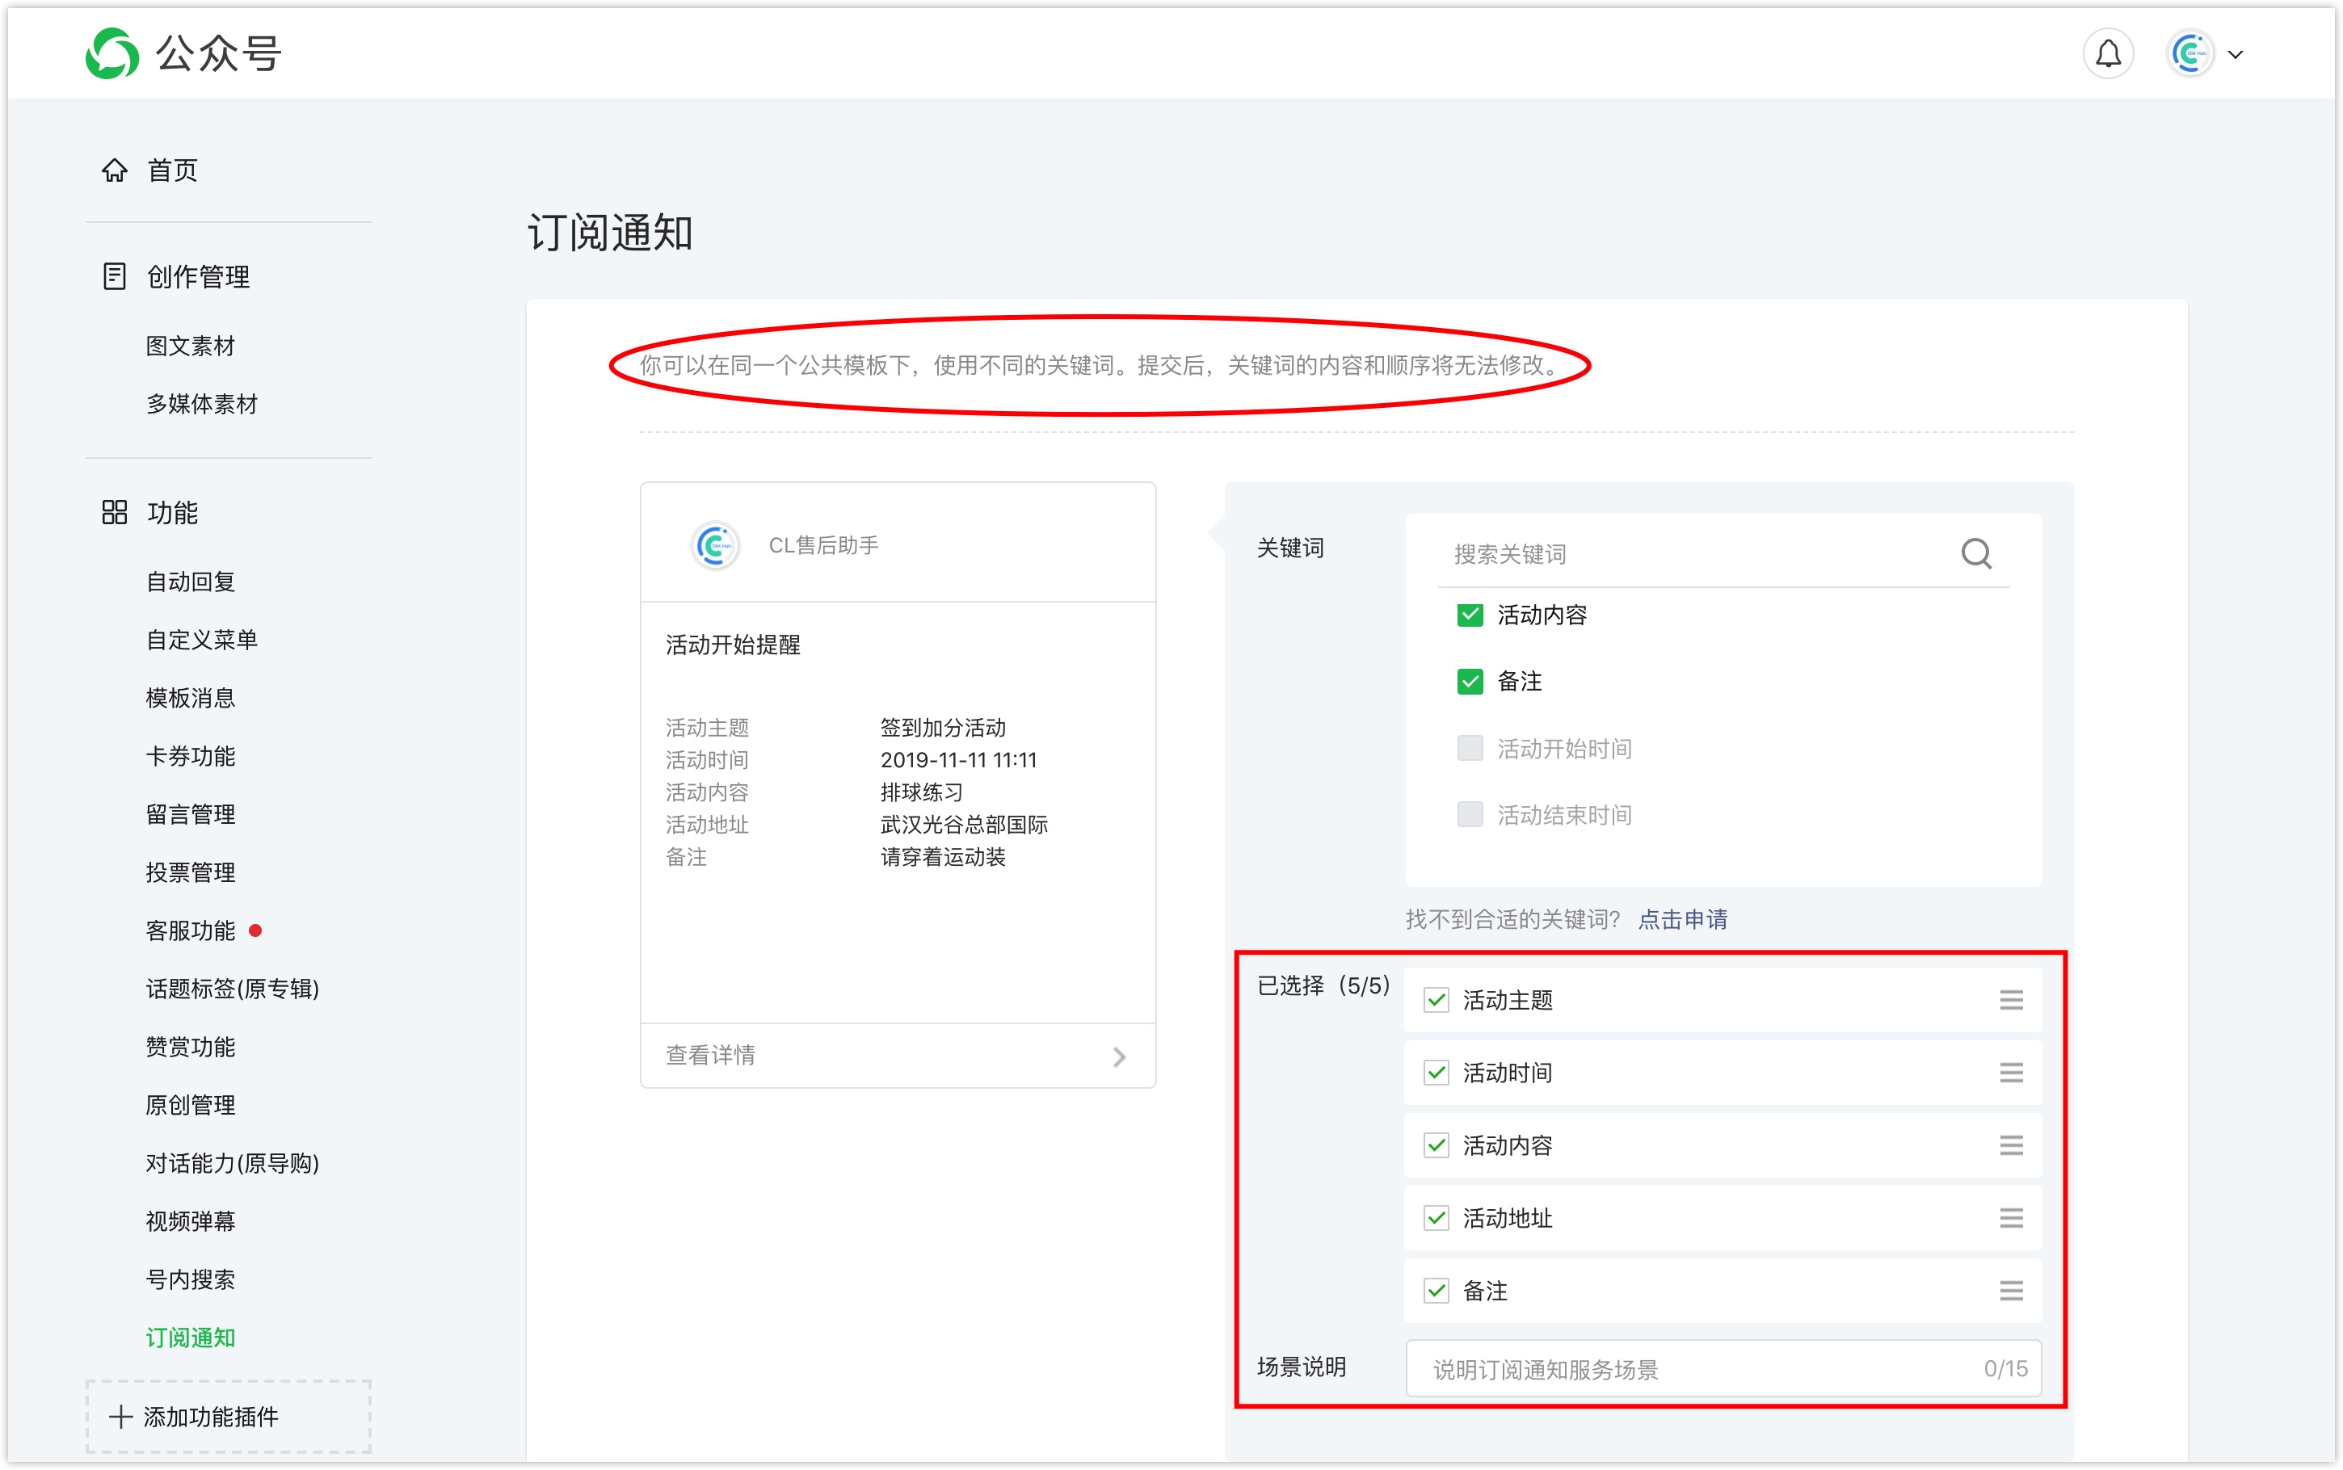Screen dimensions: 2343x1470
Task: Open 赞赏功能 in sidebar
Action: click(191, 1047)
